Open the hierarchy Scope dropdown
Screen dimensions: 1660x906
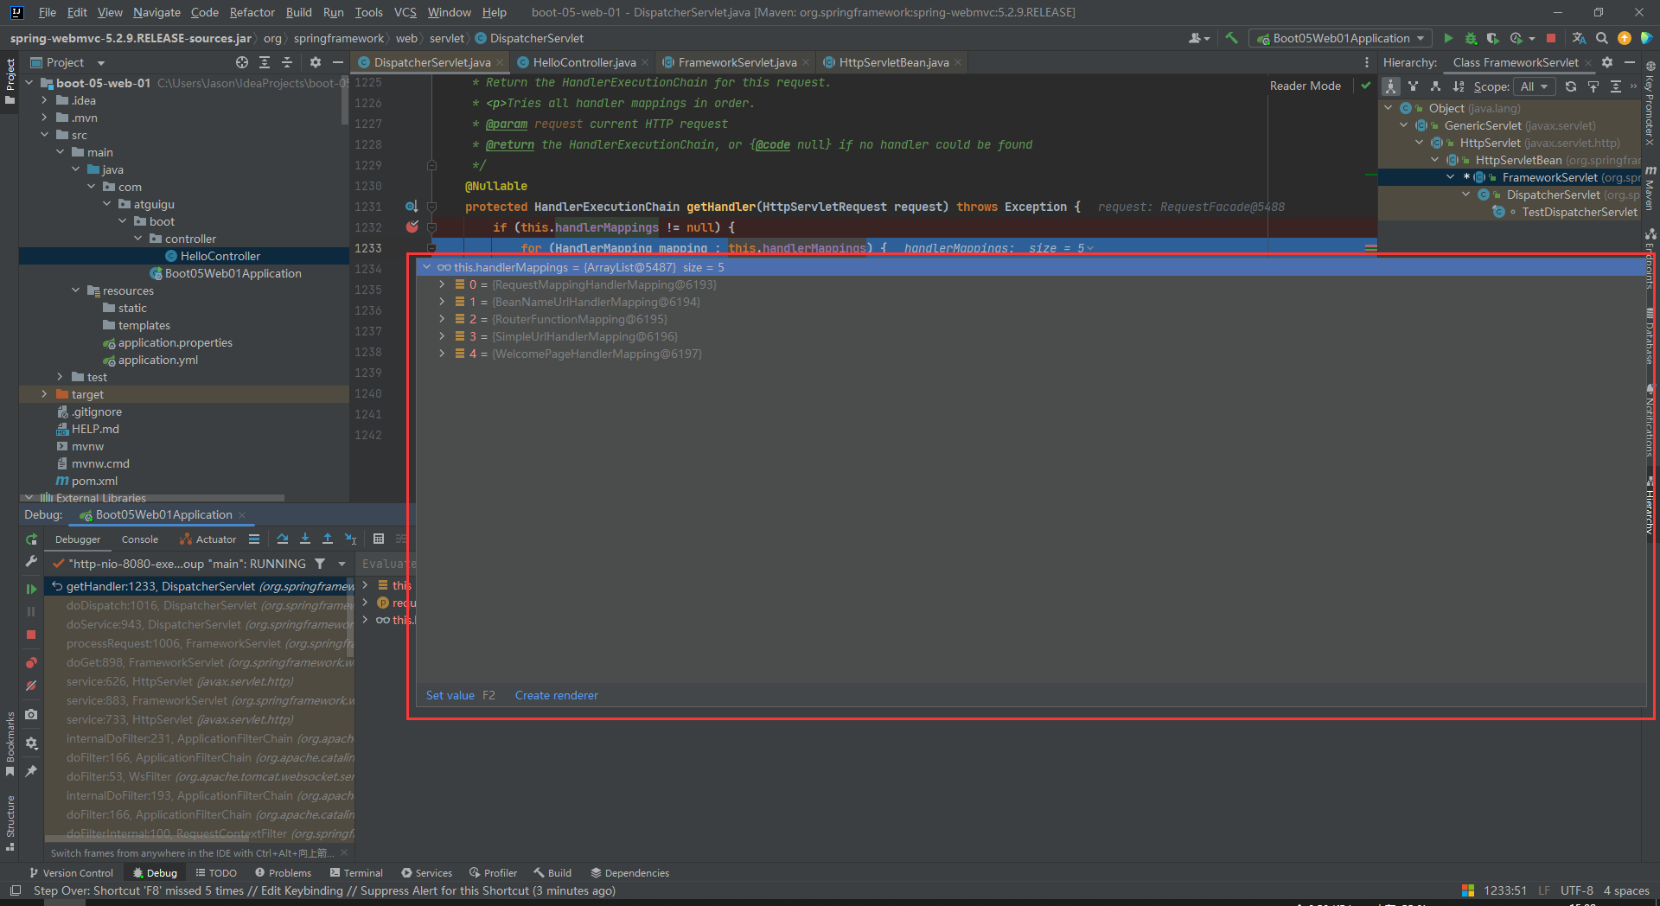pos(1535,86)
